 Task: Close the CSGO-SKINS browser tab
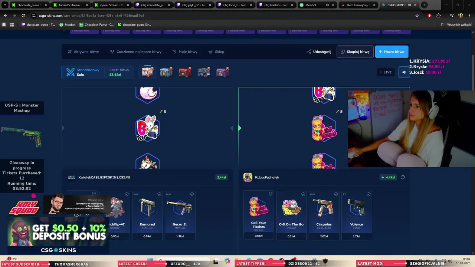tap(415, 5)
